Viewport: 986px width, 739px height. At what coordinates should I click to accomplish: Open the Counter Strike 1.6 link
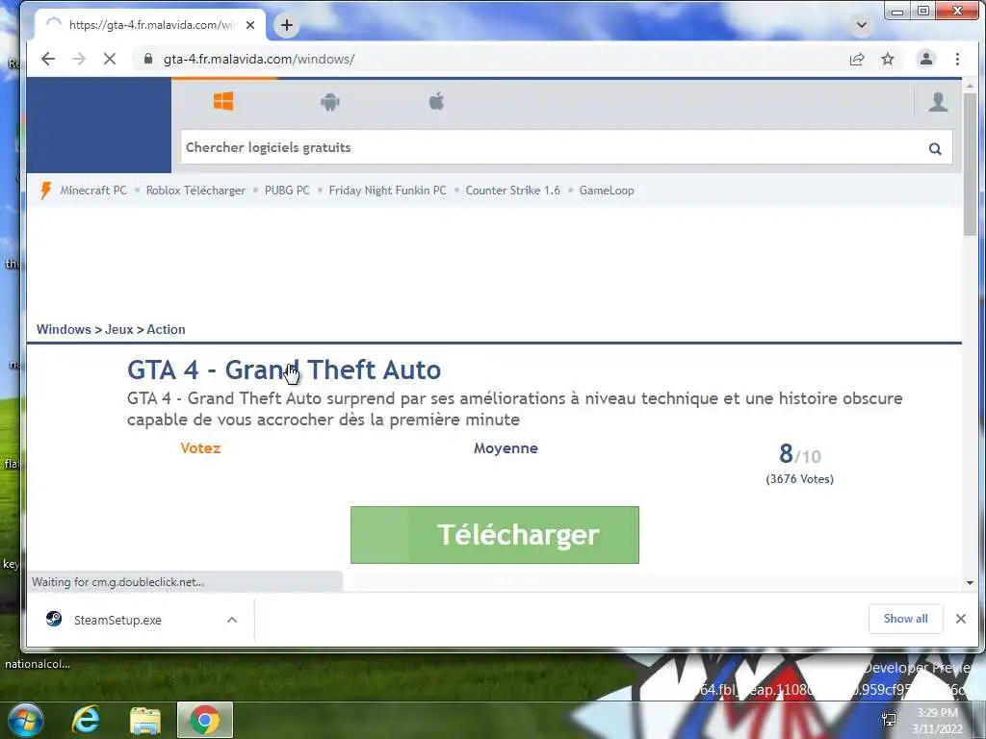(512, 191)
